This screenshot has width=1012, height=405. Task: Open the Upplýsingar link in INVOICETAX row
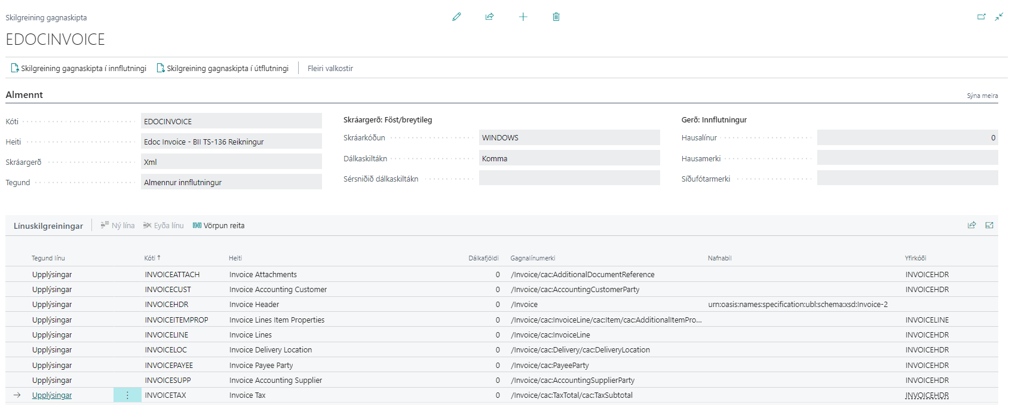pyautogui.click(x=52, y=395)
